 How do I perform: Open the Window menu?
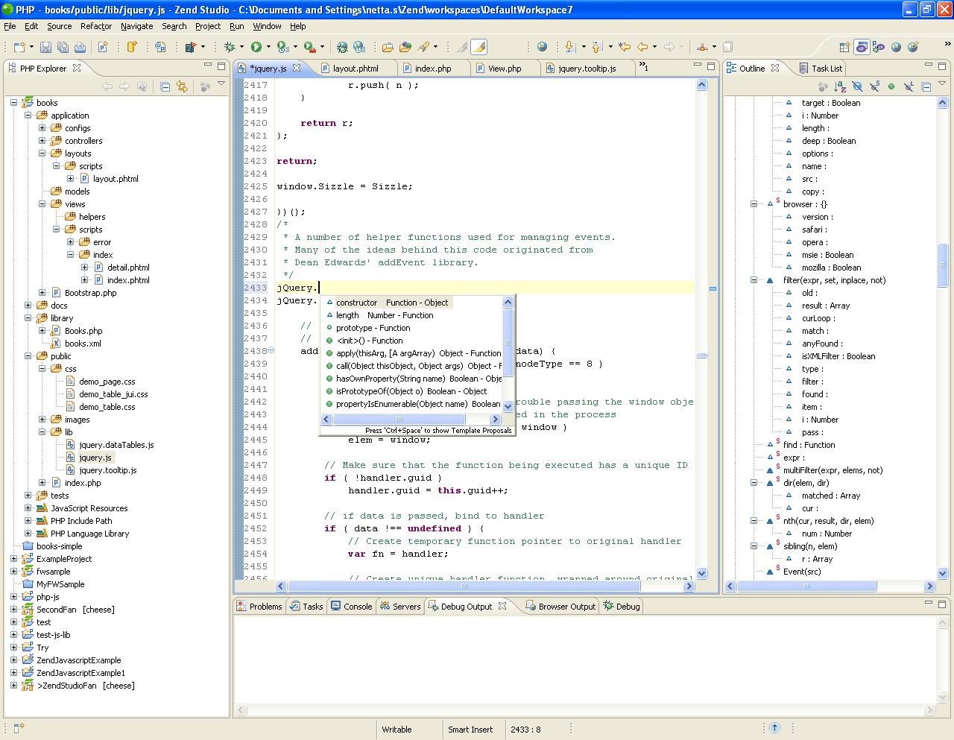point(267,26)
